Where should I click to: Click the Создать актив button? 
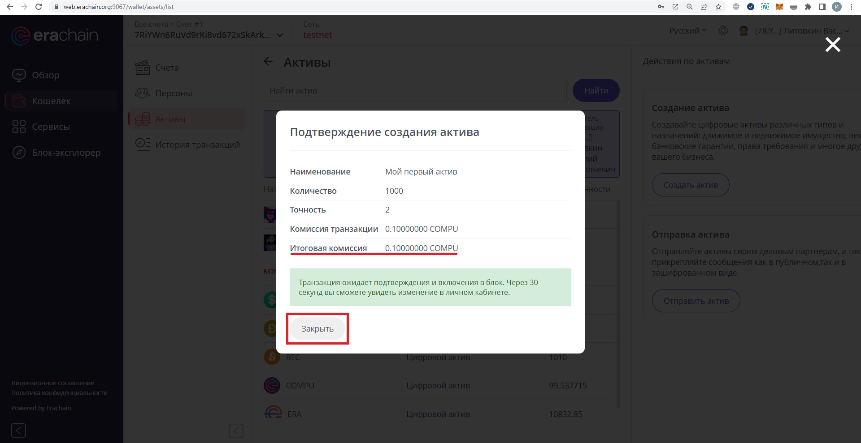690,185
